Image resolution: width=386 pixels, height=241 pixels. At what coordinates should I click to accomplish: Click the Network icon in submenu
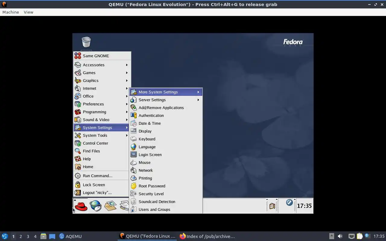pos(134,170)
